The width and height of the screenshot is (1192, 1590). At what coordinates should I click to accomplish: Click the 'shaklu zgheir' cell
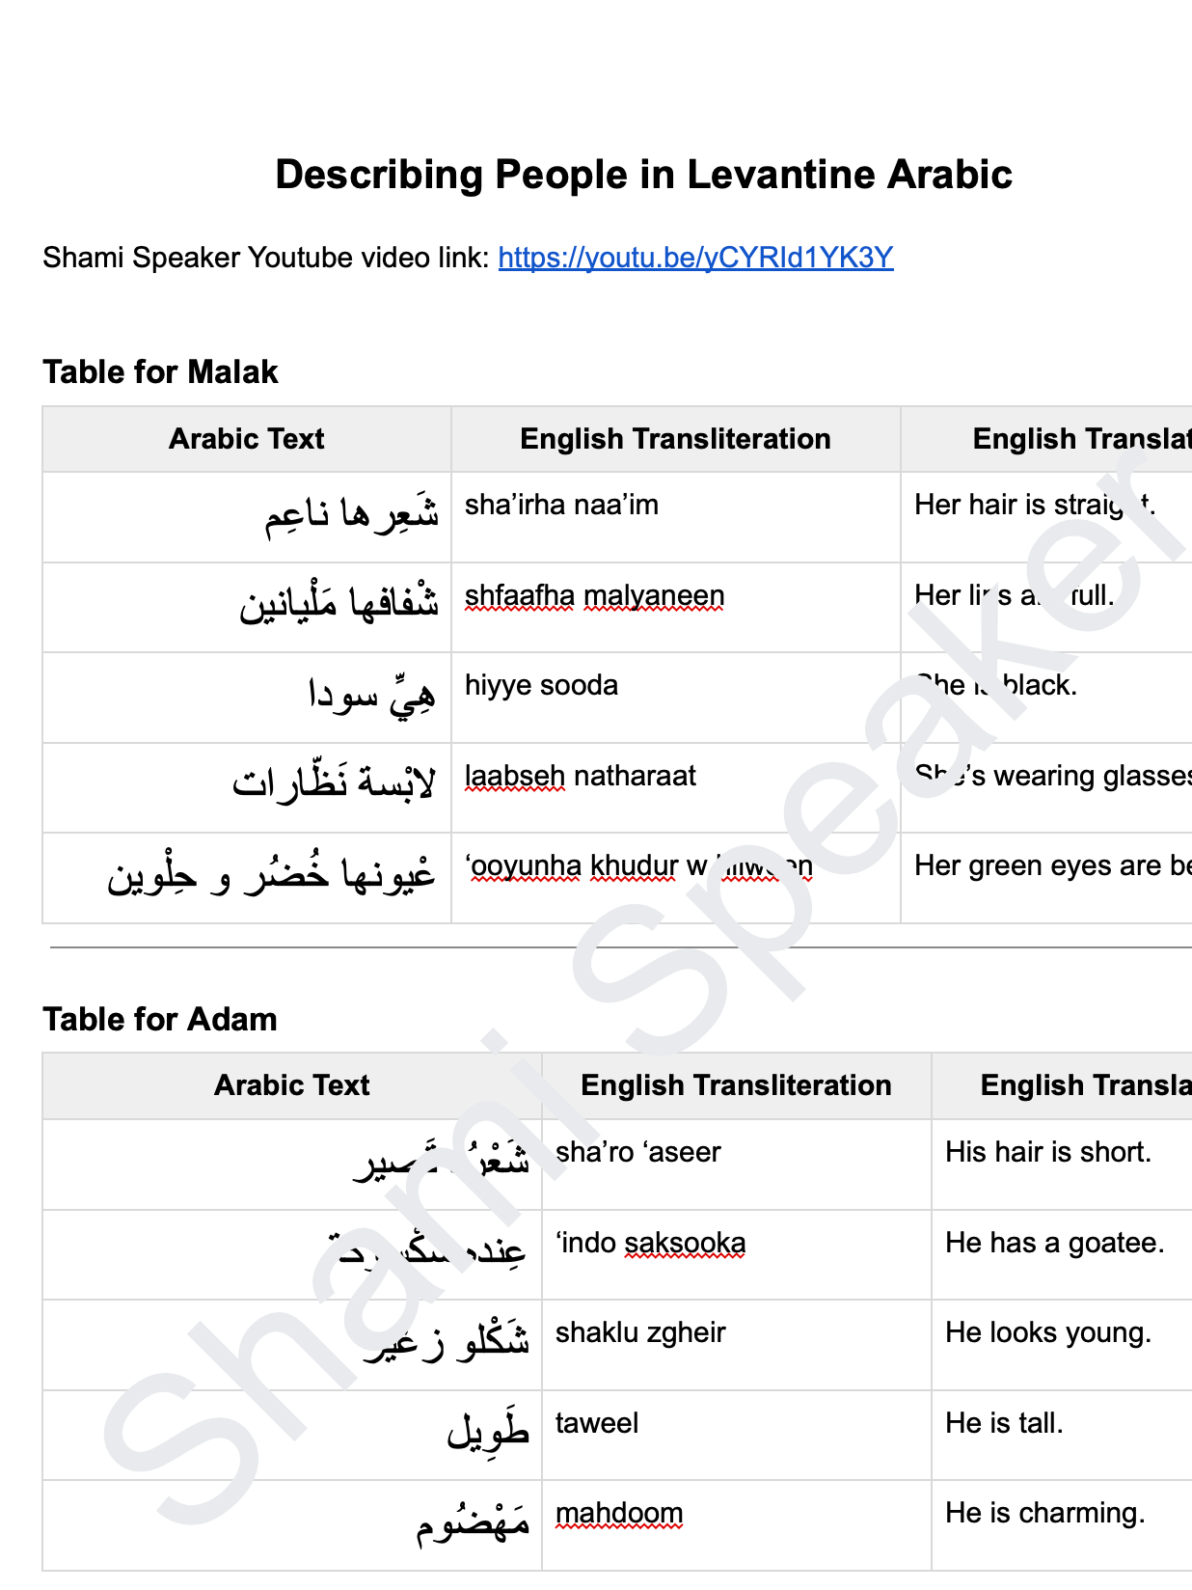(x=640, y=1332)
